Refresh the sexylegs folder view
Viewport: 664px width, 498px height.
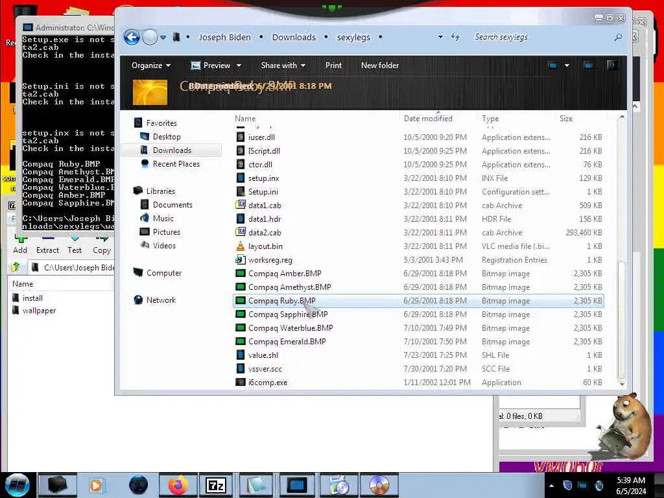[x=455, y=37]
